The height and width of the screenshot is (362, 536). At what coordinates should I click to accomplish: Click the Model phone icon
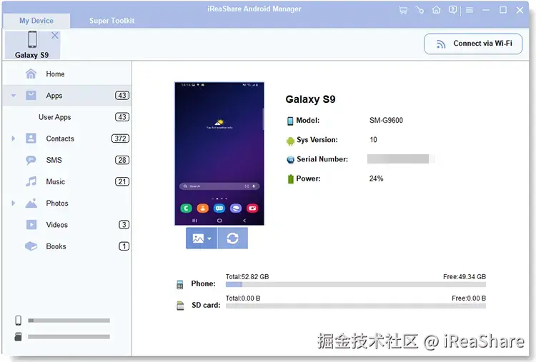[x=290, y=121]
